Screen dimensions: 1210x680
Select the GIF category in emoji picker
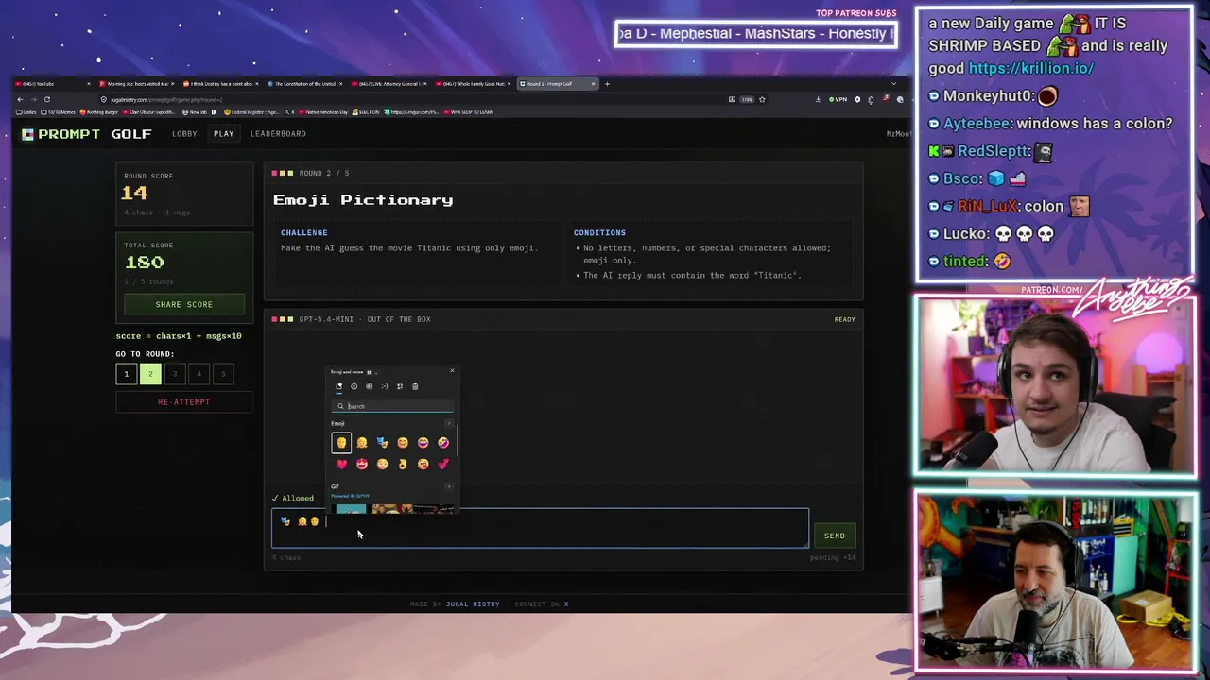[x=370, y=386]
